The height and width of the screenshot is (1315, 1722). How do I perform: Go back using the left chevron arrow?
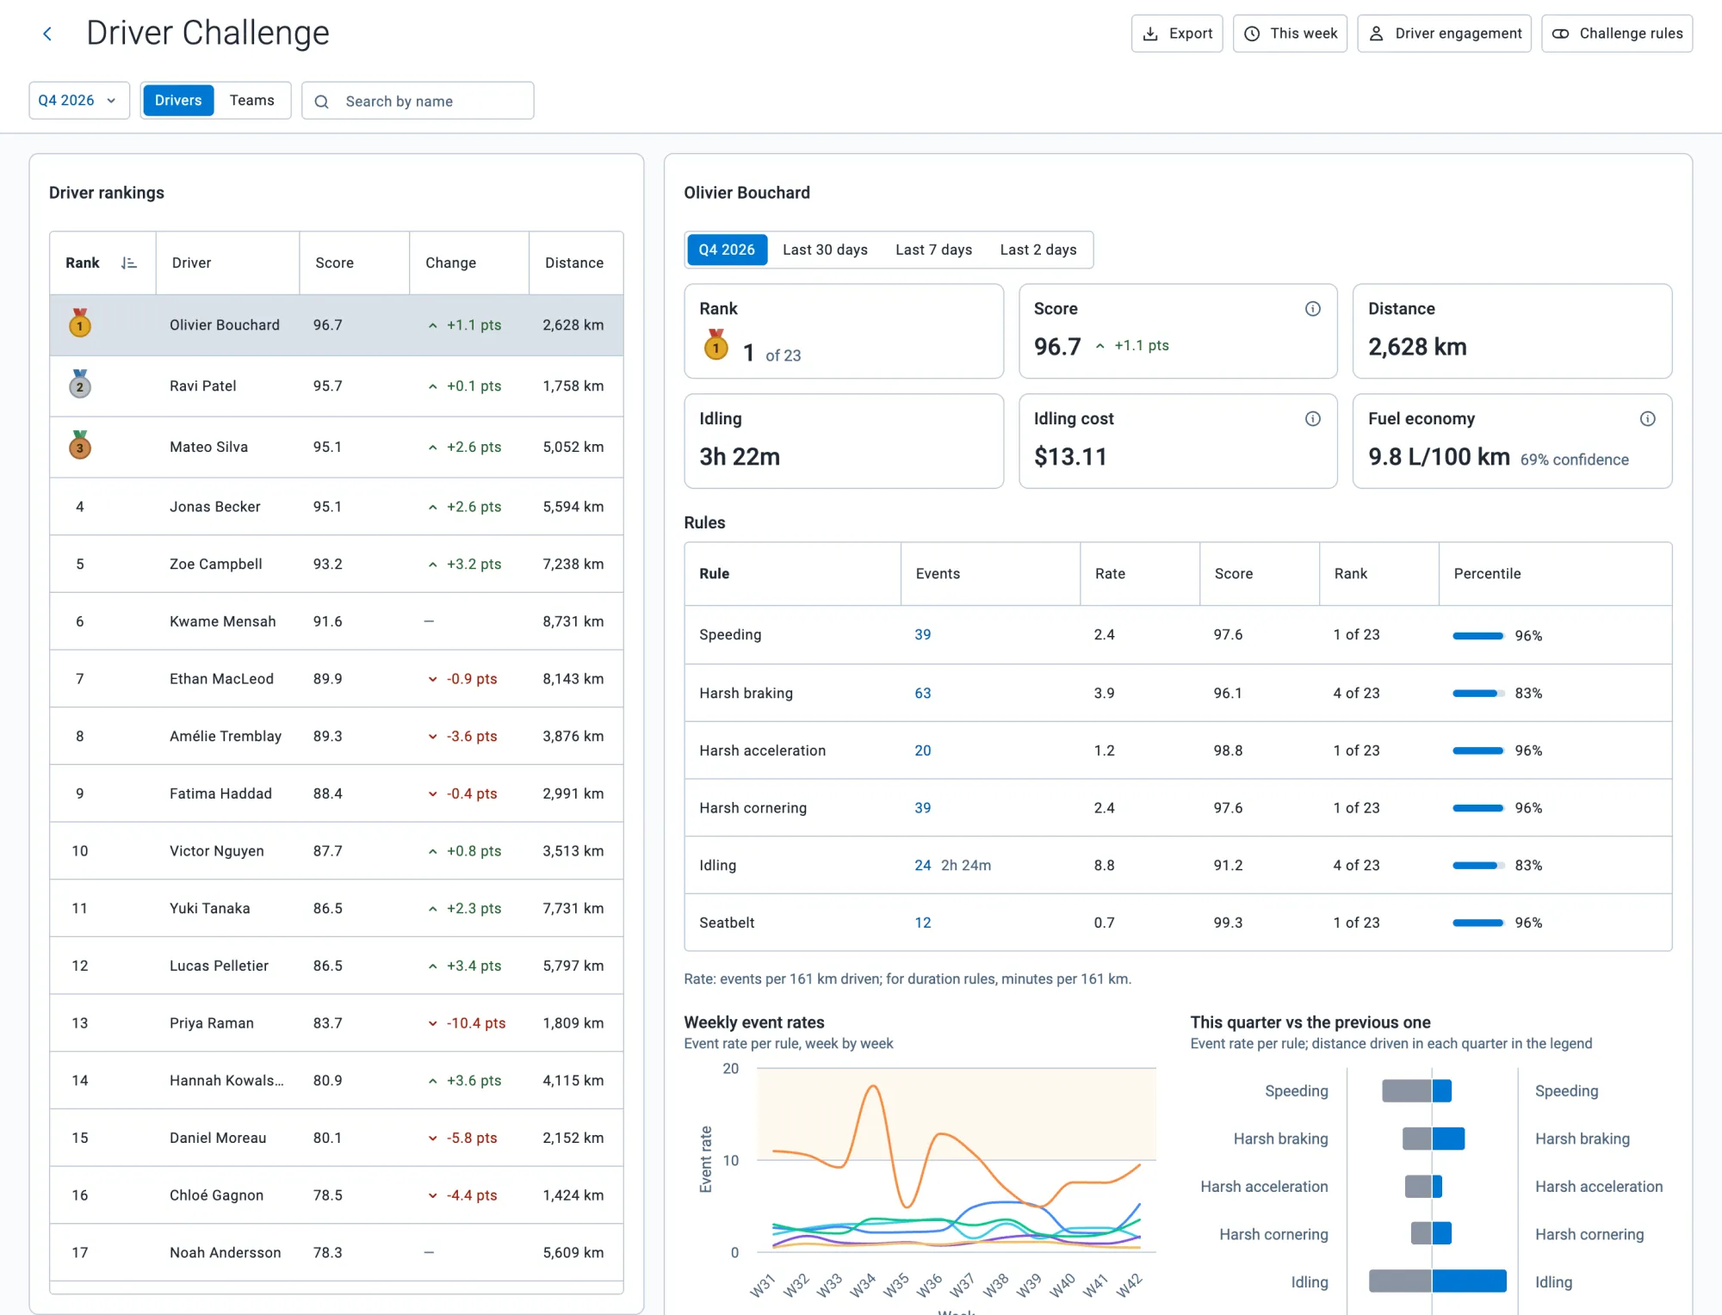[x=47, y=34]
